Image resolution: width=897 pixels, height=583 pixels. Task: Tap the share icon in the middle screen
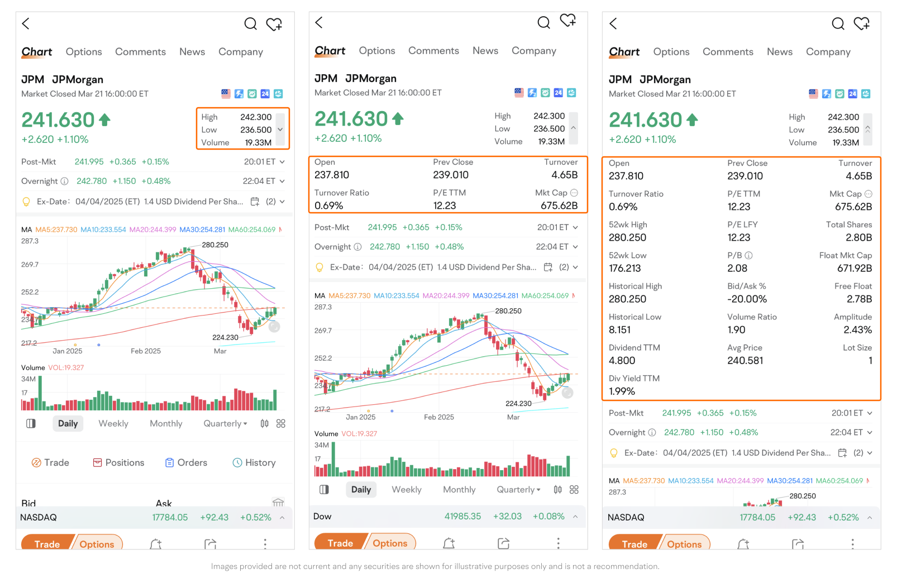pyautogui.click(x=503, y=543)
